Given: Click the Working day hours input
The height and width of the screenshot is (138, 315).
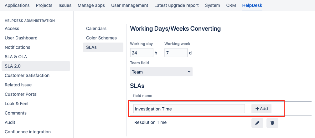Looking at the screenshot, I should [x=142, y=53].
